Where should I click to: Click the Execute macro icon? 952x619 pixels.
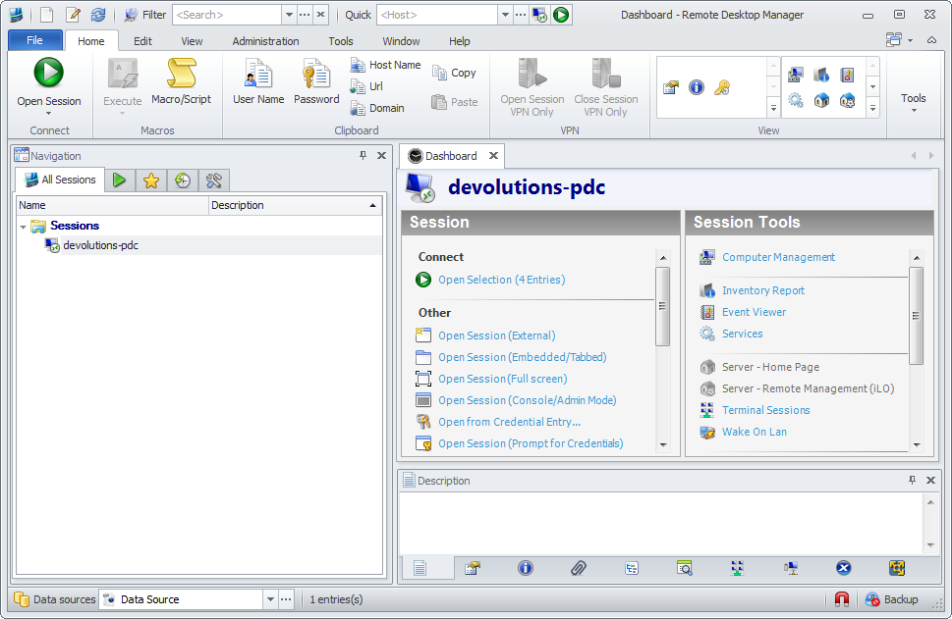pos(123,74)
